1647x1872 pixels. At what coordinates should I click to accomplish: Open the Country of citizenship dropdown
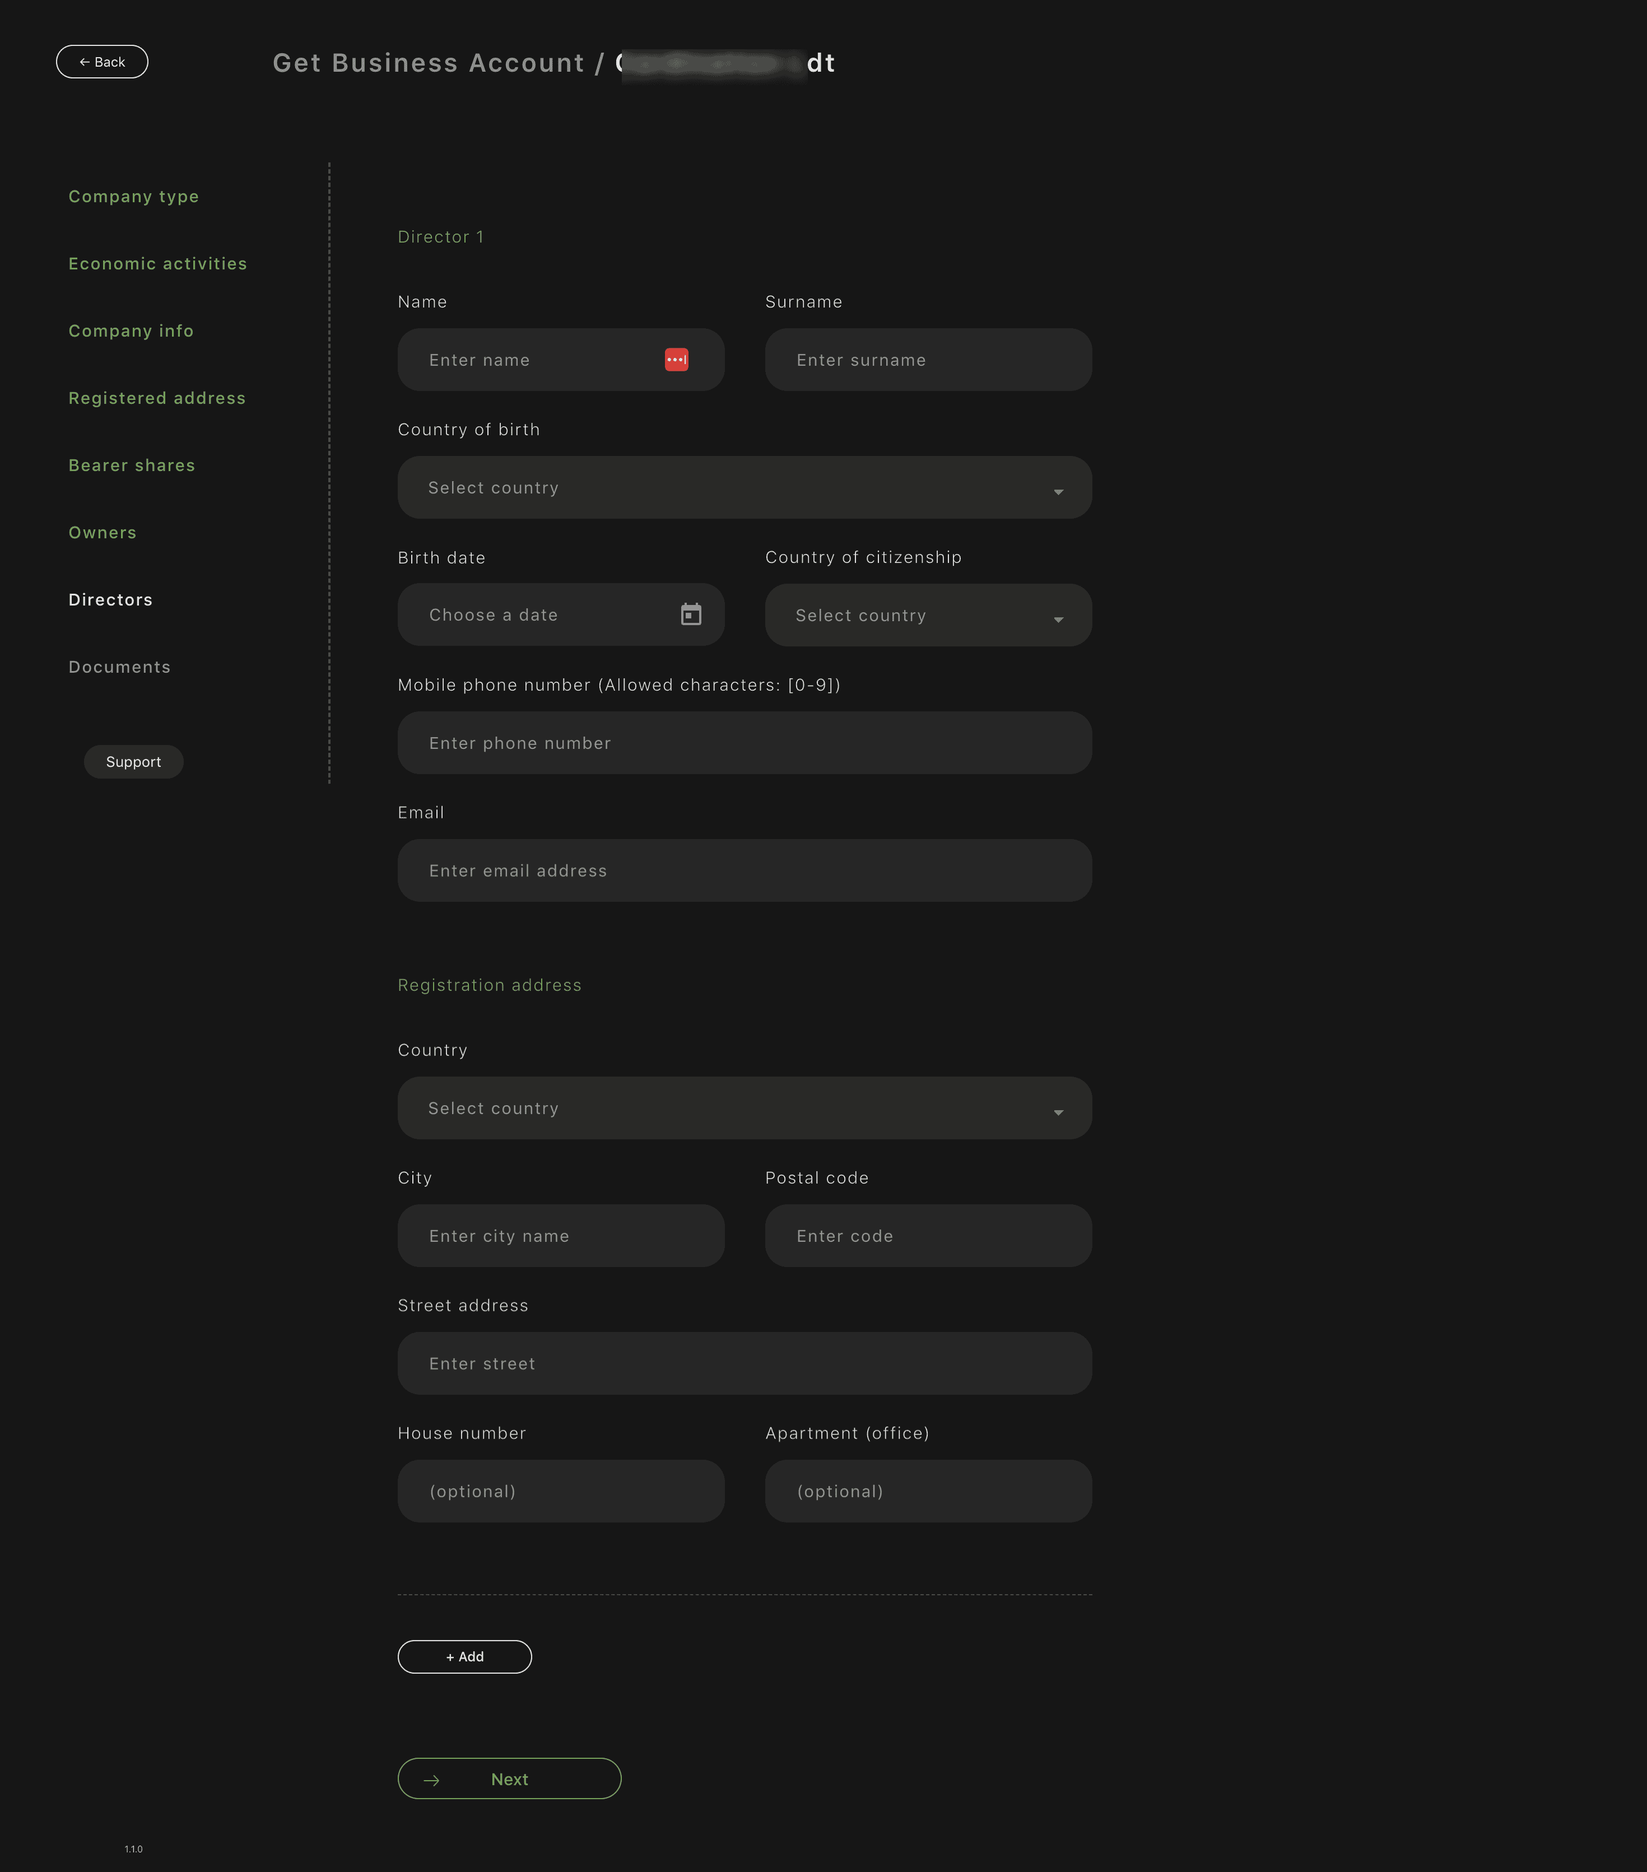[x=927, y=616]
